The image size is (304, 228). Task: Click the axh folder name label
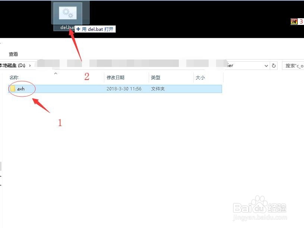coord(21,89)
